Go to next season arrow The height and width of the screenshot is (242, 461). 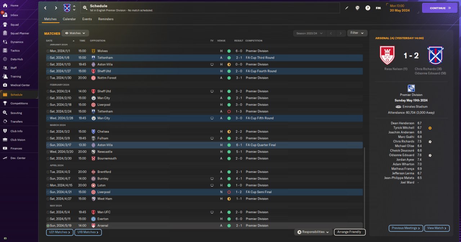point(341,33)
